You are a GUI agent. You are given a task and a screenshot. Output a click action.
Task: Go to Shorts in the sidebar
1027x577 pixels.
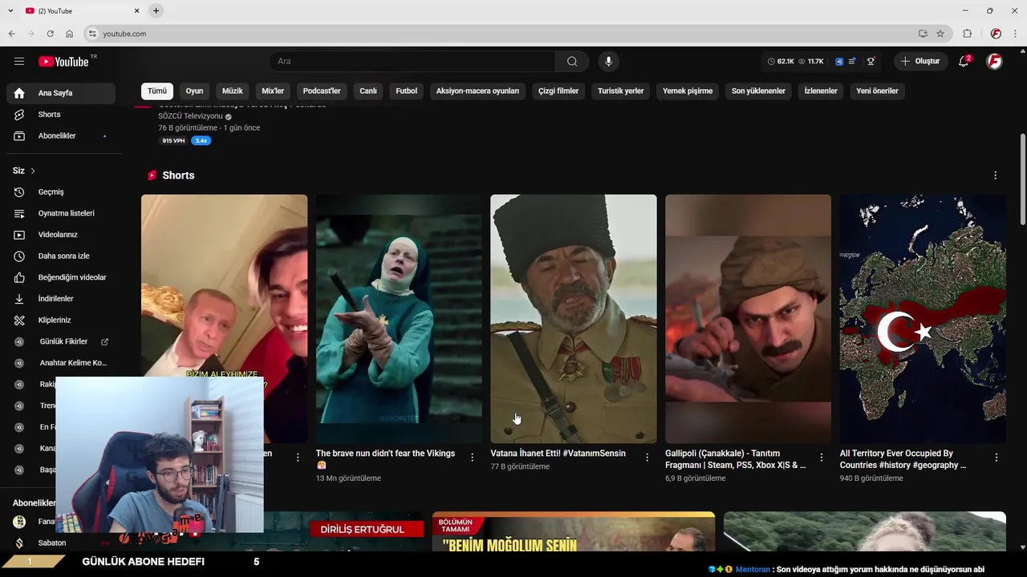(x=61, y=115)
